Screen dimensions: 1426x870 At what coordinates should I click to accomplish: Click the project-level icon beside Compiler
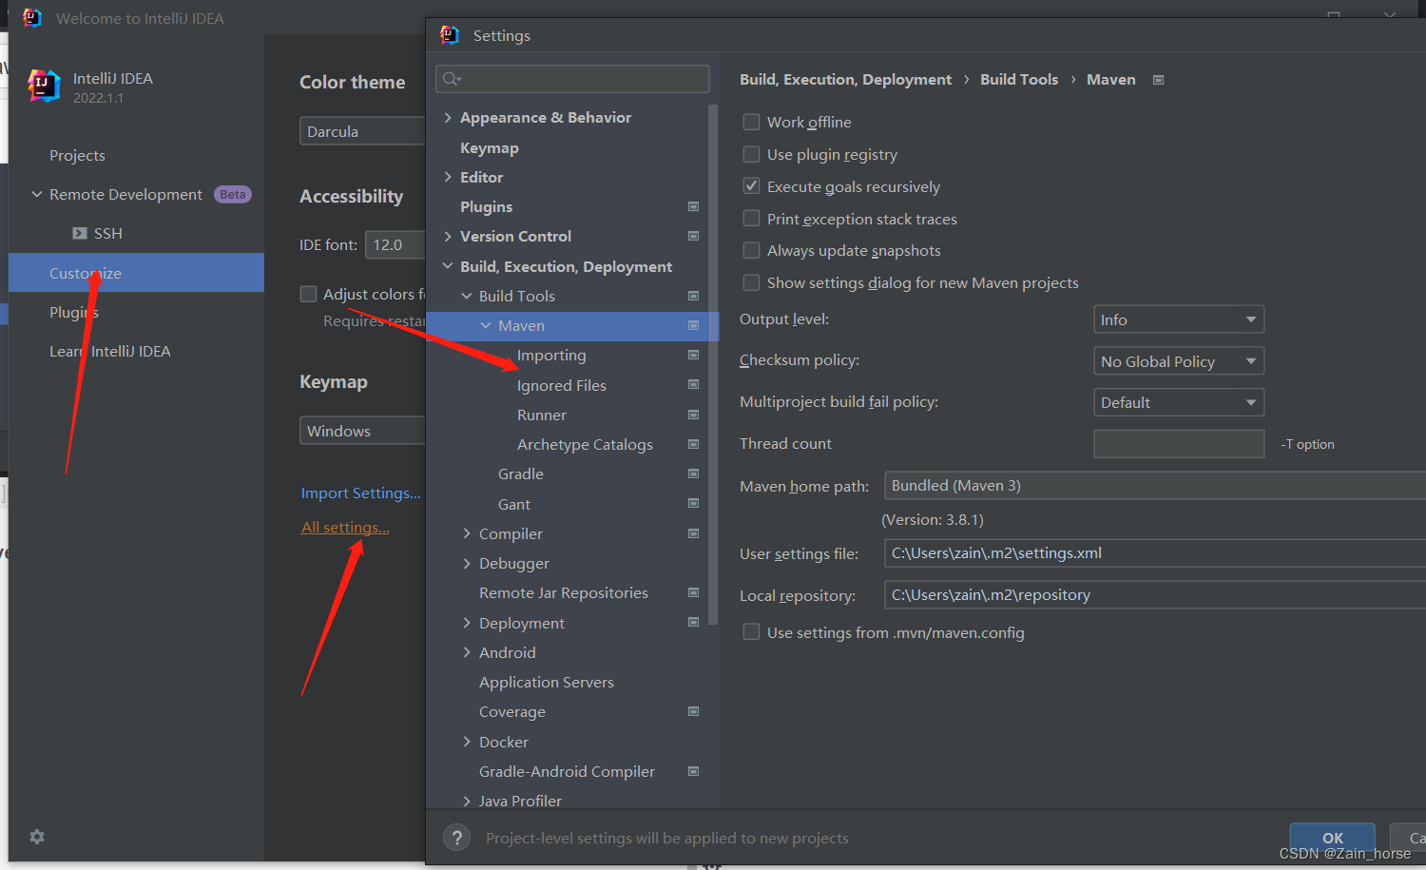693,533
